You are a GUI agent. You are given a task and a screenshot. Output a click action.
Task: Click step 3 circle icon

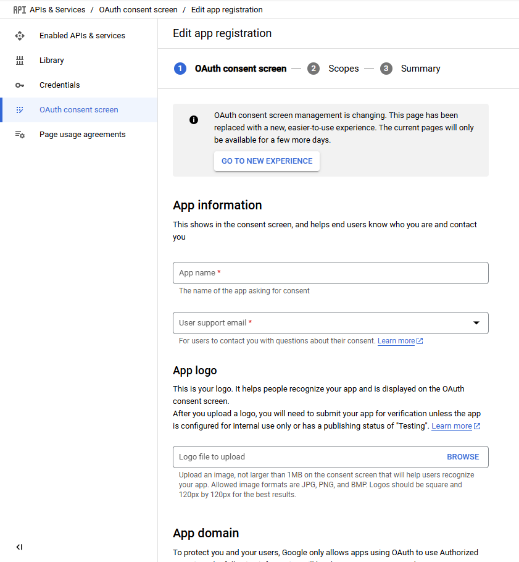click(x=386, y=69)
